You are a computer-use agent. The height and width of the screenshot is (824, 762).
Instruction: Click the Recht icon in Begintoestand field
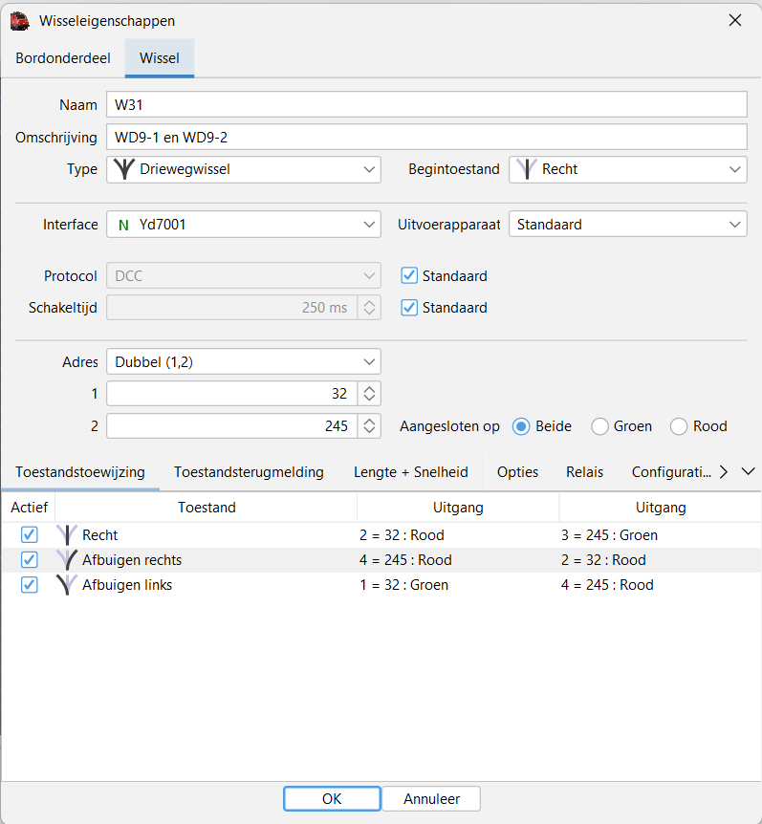point(525,170)
